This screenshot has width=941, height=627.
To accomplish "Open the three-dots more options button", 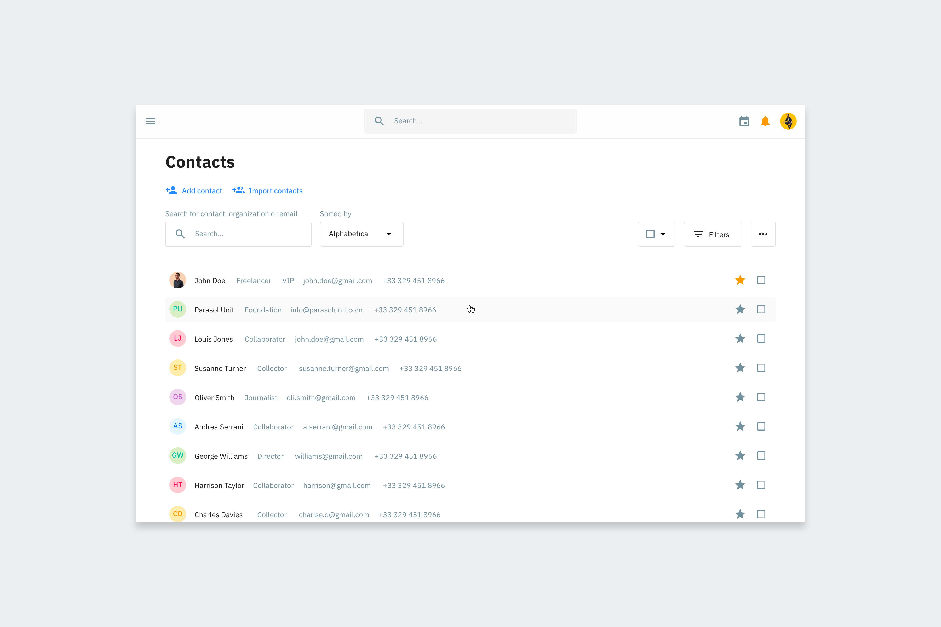I will coord(763,234).
